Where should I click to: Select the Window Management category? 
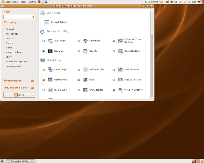tap(17, 61)
